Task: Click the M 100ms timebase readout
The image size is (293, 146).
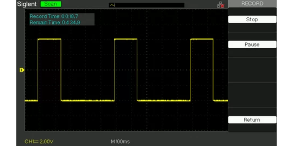Action: pyautogui.click(x=120, y=141)
